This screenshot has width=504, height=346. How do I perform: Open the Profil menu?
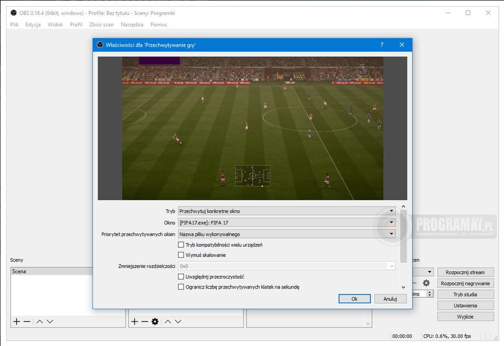(76, 25)
